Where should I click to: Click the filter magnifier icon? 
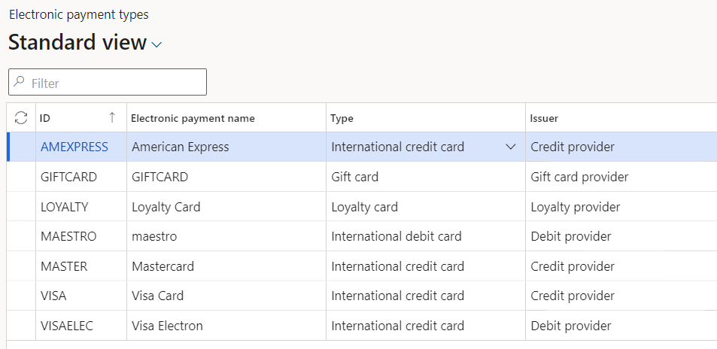pyautogui.click(x=20, y=83)
